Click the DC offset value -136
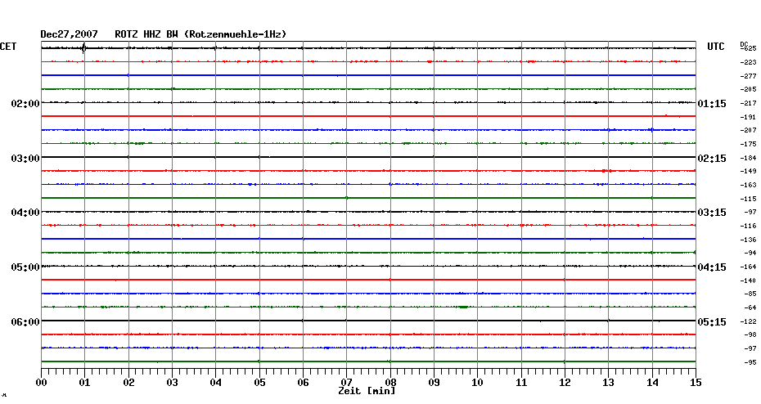Screen dimensions: 761x404 pos(749,240)
